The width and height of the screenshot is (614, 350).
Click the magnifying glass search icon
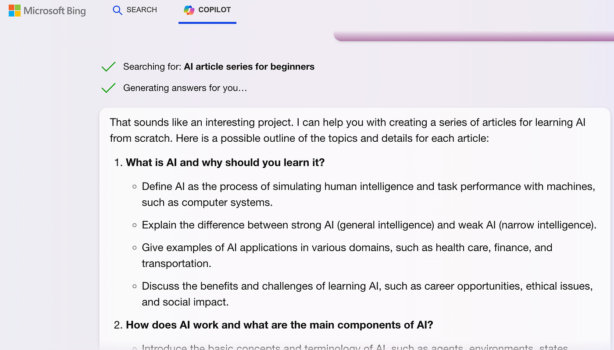117,10
